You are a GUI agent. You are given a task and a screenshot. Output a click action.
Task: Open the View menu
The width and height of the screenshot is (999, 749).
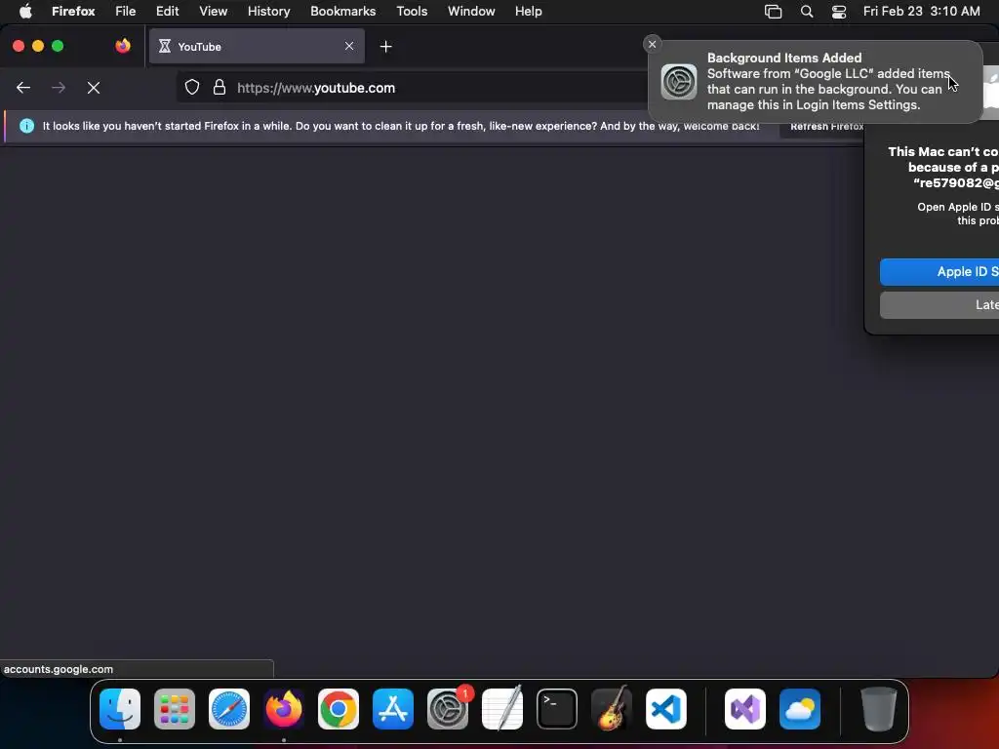click(x=214, y=12)
